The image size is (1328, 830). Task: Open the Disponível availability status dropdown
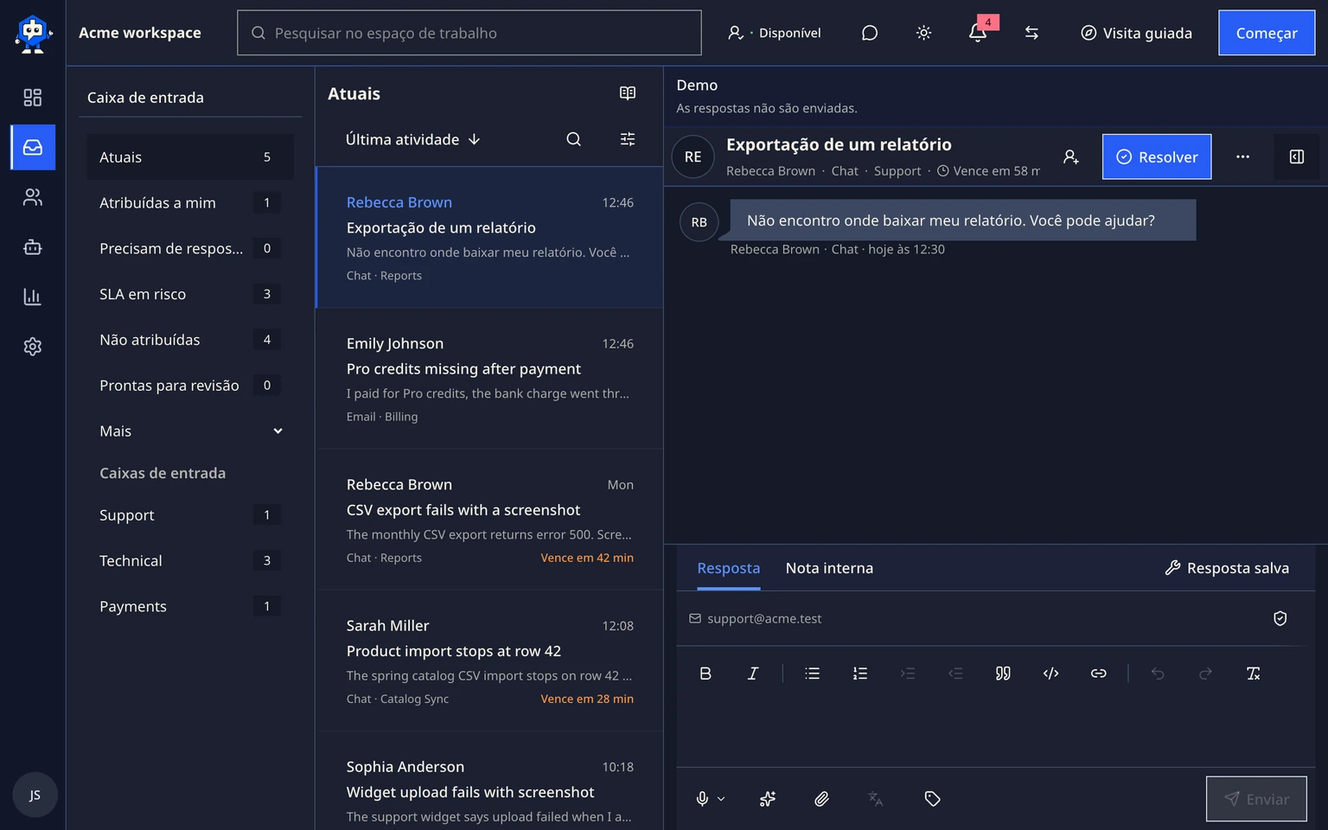click(x=775, y=33)
